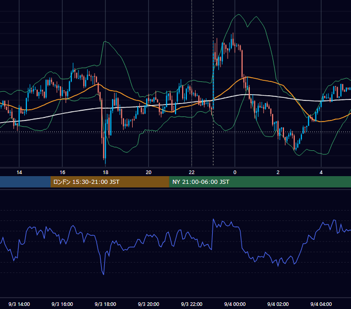Click the 9/4 04:00 date label
Screen dimensions: 351x309
point(321,304)
